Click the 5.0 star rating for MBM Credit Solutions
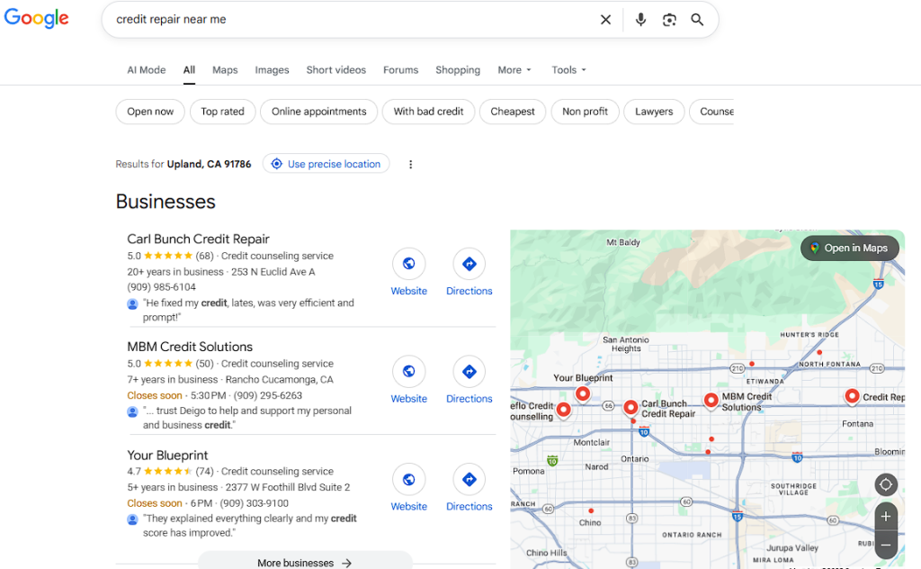This screenshot has width=921, height=569. 170,364
